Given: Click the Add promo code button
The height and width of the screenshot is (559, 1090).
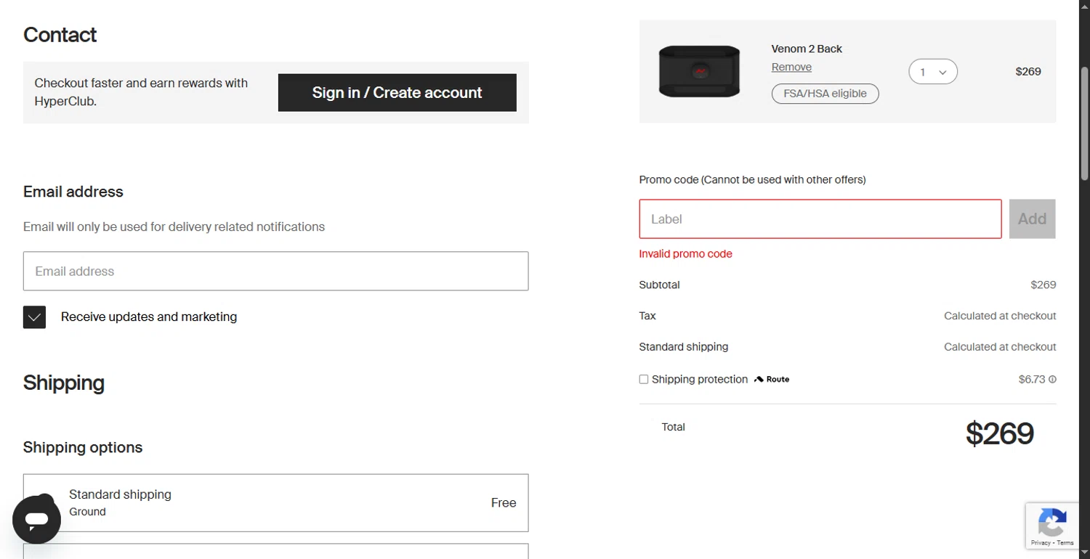Looking at the screenshot, I should pyautogui.click(x=1032, y=219).
